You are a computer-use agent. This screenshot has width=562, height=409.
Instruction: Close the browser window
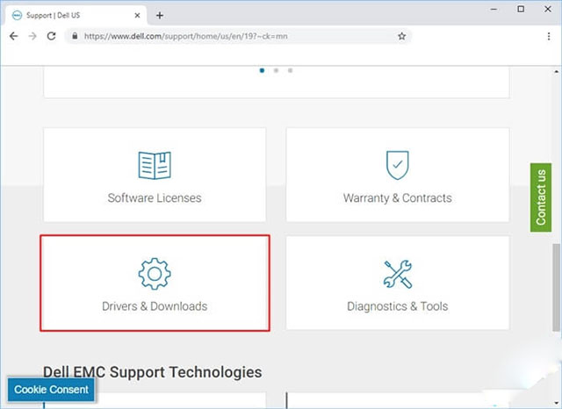tap(548, 9)
